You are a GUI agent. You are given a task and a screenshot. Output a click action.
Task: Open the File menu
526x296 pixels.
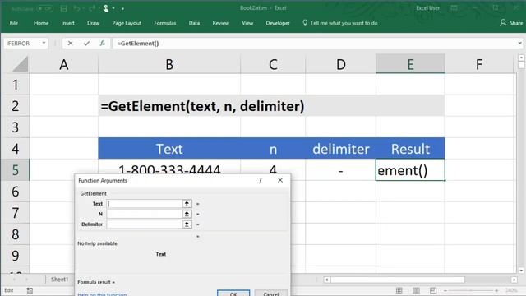pyautogui.click(x=14, y=23)
